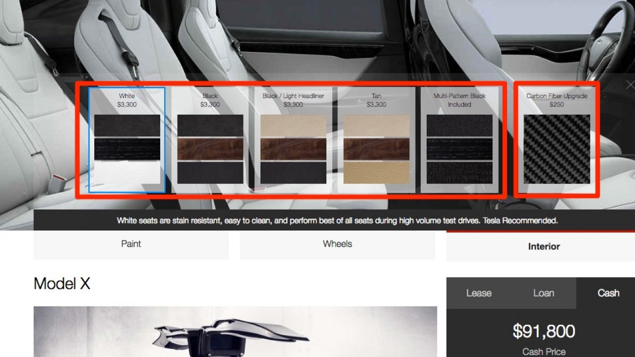Click the Model X heading
Viewport: 635px width, 357px height.
coord(62,284)
